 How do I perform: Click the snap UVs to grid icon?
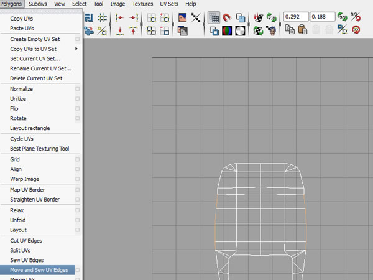(x=103, y=18)
